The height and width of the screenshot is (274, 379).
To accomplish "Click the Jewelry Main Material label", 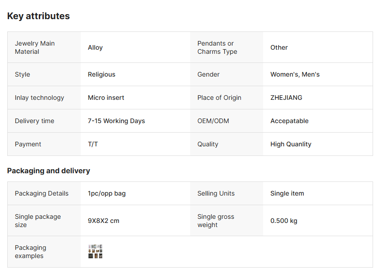I will coord(35,47).
